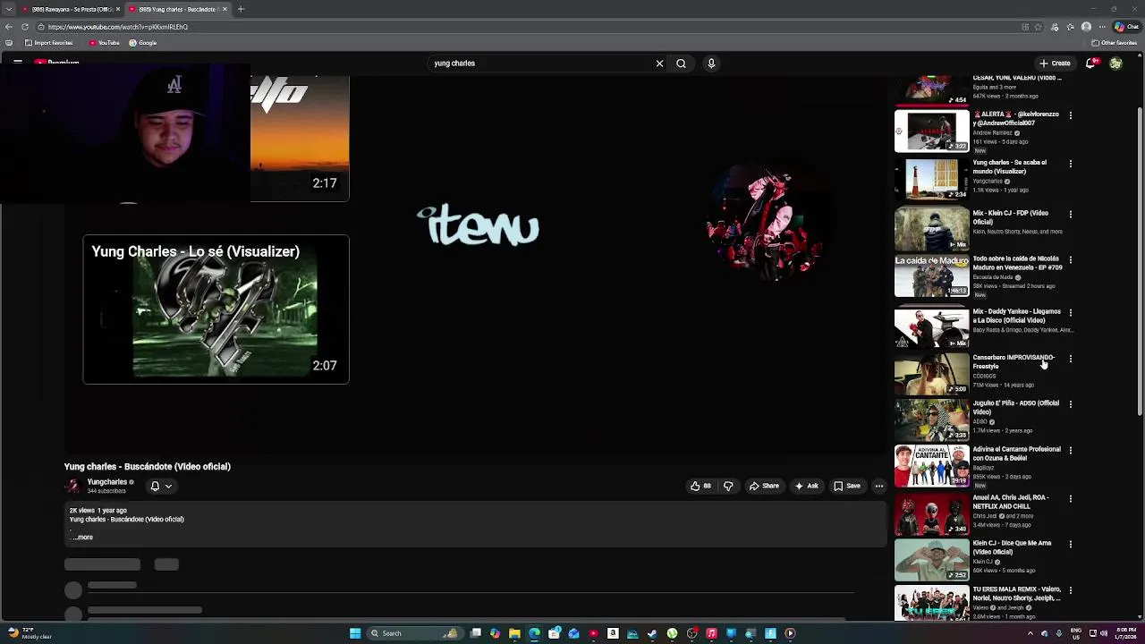Viewport: 1145px width, 644px height.
Task: Open options menu for 'Mix - Daddy Yankee'
Action: pos(1070,313)
